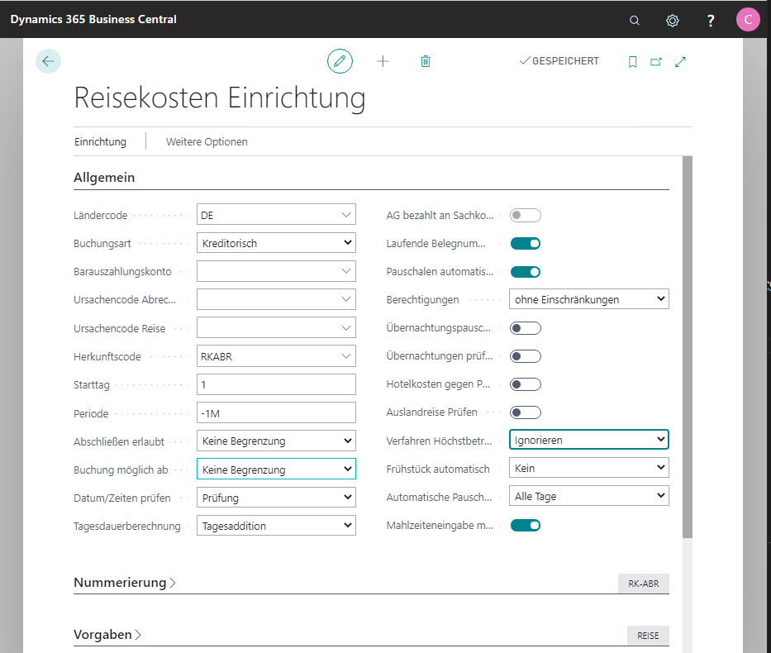Open the settings gear icon
Viewport: 771px width, 653px height.
coord(673,20)
